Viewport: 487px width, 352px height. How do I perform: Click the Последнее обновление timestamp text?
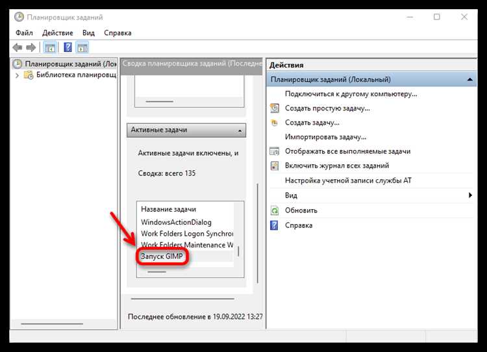tap(195, 317)
